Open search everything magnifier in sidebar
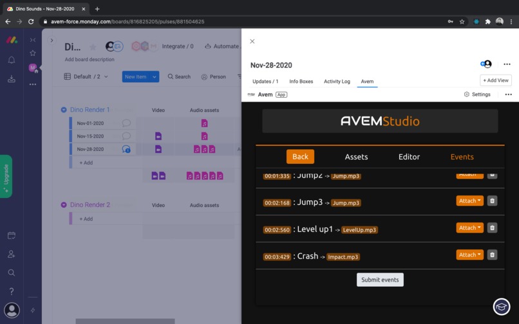 12,273
